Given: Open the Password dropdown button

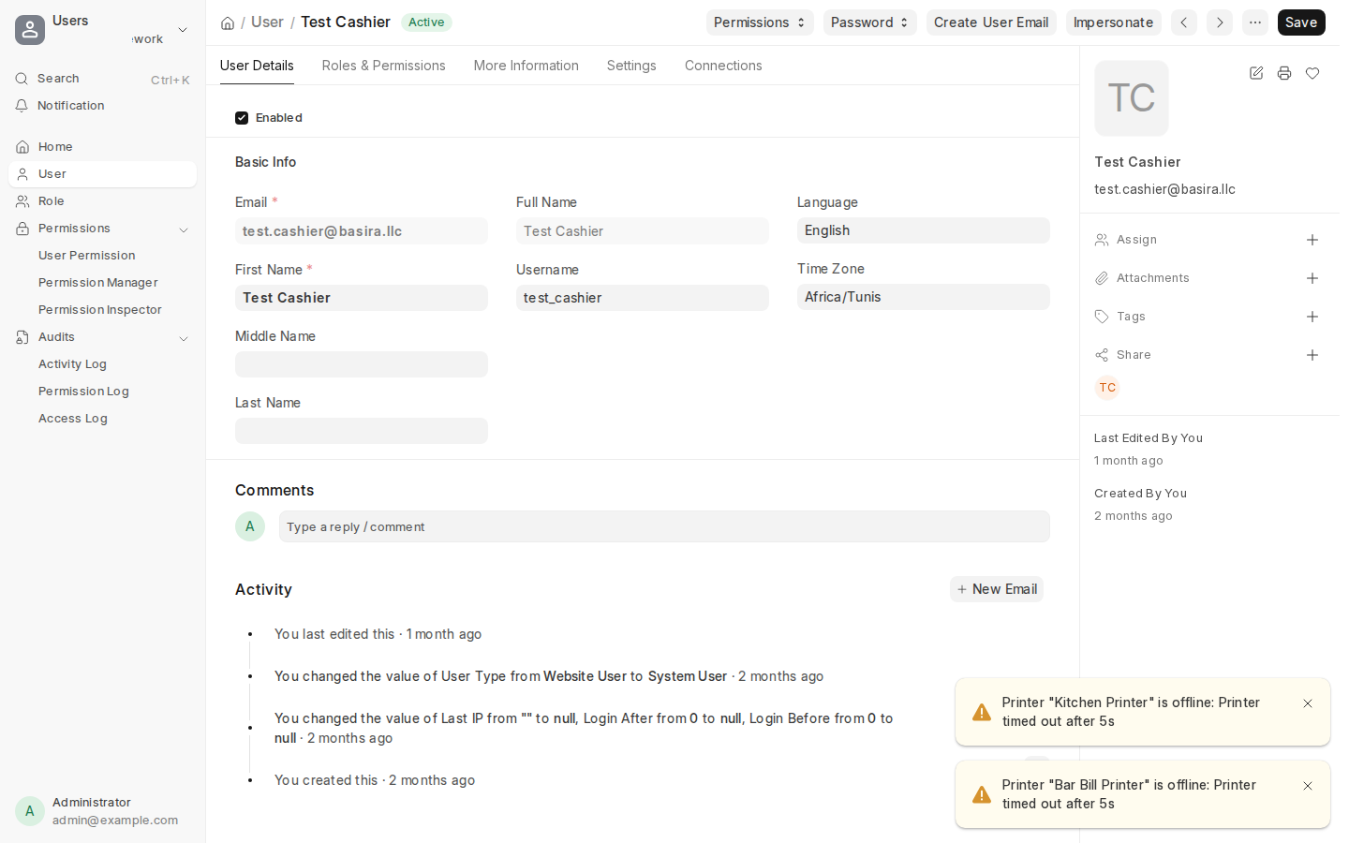Looking at the screenshot, I should 870,22.
